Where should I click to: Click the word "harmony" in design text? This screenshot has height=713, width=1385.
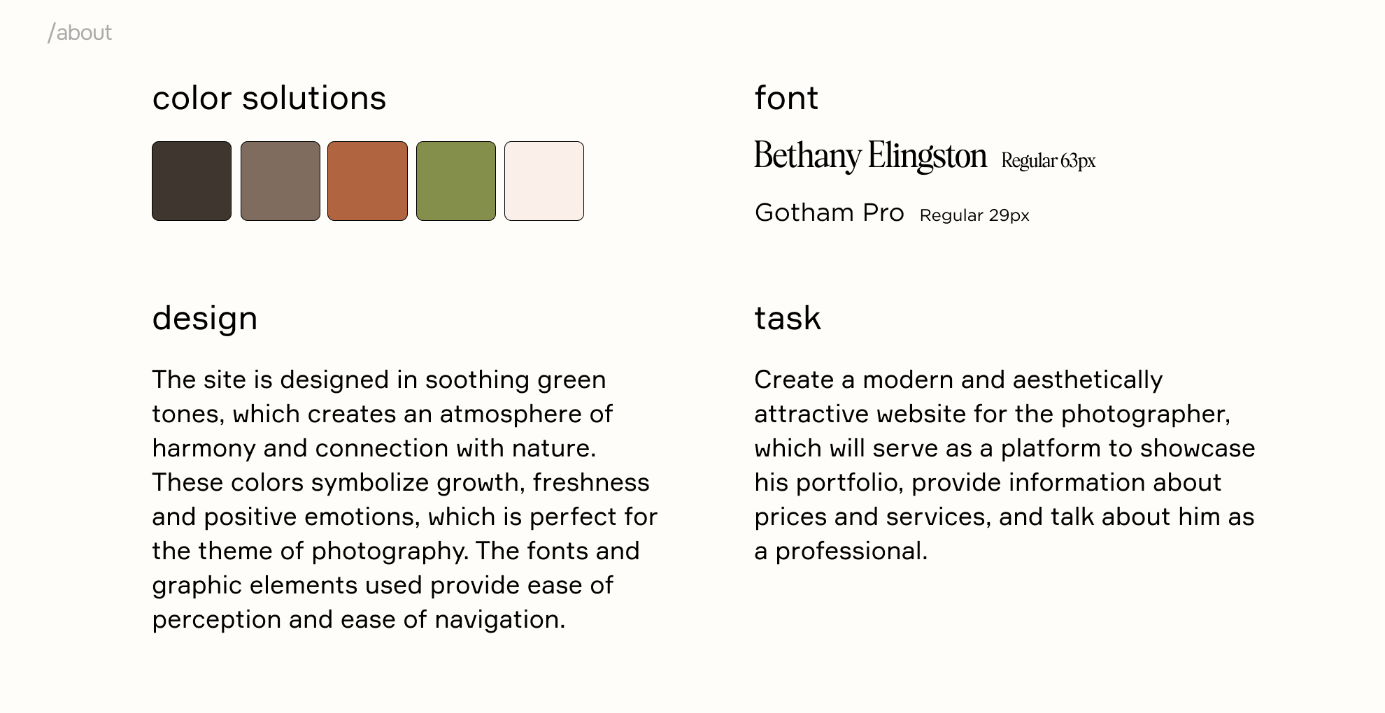204,449
